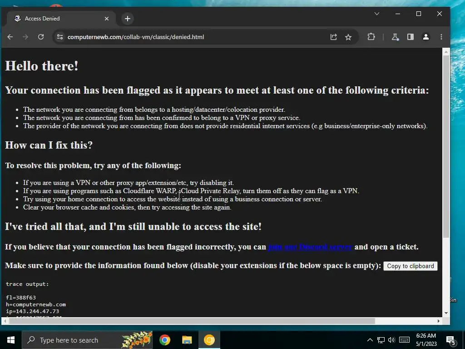
Task: Open the Extensions puzzle icon
Action: coord(371,37)
